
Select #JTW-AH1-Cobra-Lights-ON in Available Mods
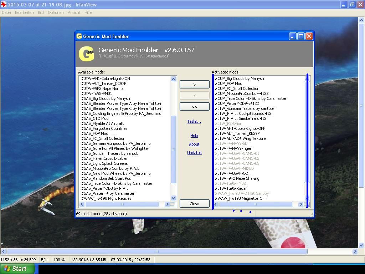coord(106,78)
